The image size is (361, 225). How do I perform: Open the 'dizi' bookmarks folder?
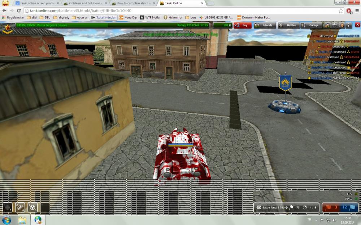point(32,17)
